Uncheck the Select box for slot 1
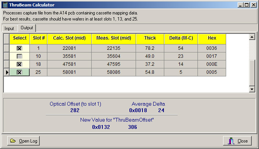This screenshot has height=149, width=259. (x=19, y=48)
